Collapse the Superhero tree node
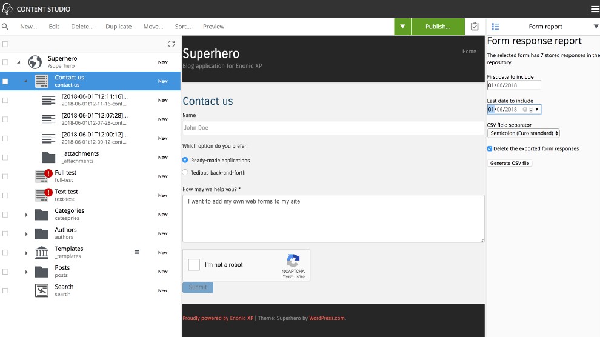This screenshot has height=337, width=600. point(19,62)
